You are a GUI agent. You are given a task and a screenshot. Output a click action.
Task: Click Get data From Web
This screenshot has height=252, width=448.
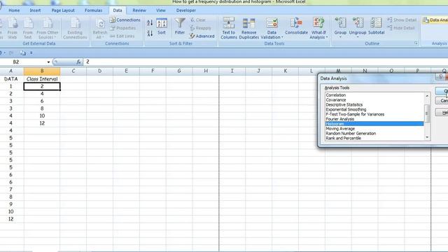coord(13,28)
